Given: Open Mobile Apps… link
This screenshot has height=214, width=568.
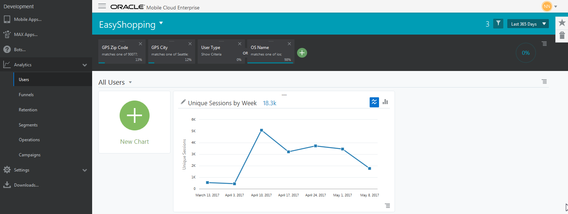Looking at the screenshot, I should pyautogui.click(x=28, y=19).
